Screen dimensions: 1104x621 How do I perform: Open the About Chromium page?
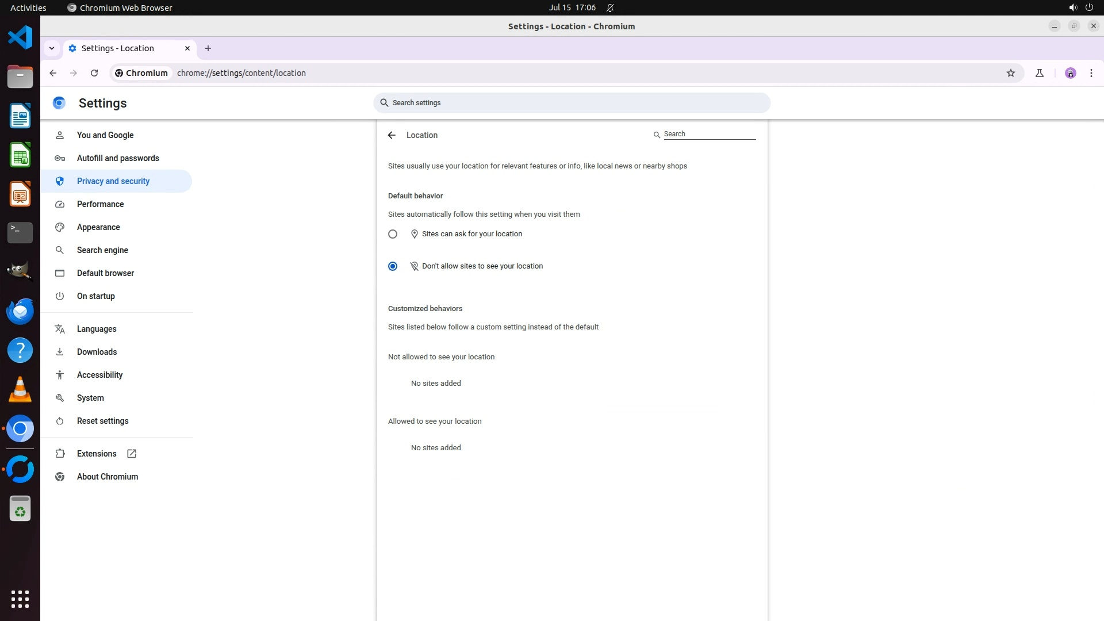pos(108,477)
